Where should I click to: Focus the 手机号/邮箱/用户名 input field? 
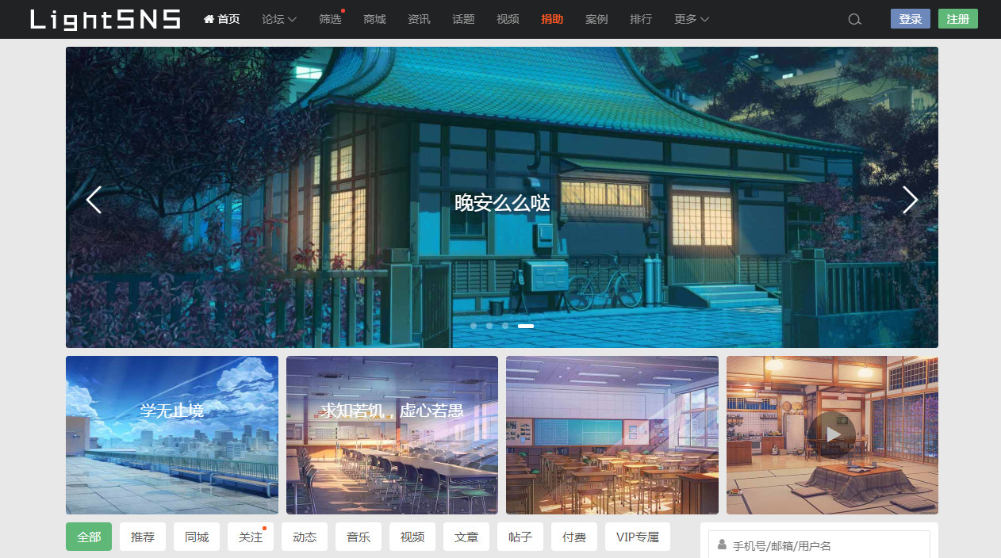click(819, 545)
